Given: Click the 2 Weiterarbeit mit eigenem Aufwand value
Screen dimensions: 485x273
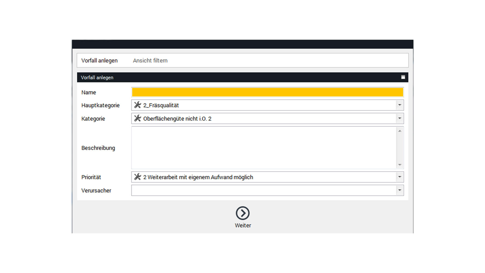Looking at the screenshot, I should (198, 177).
